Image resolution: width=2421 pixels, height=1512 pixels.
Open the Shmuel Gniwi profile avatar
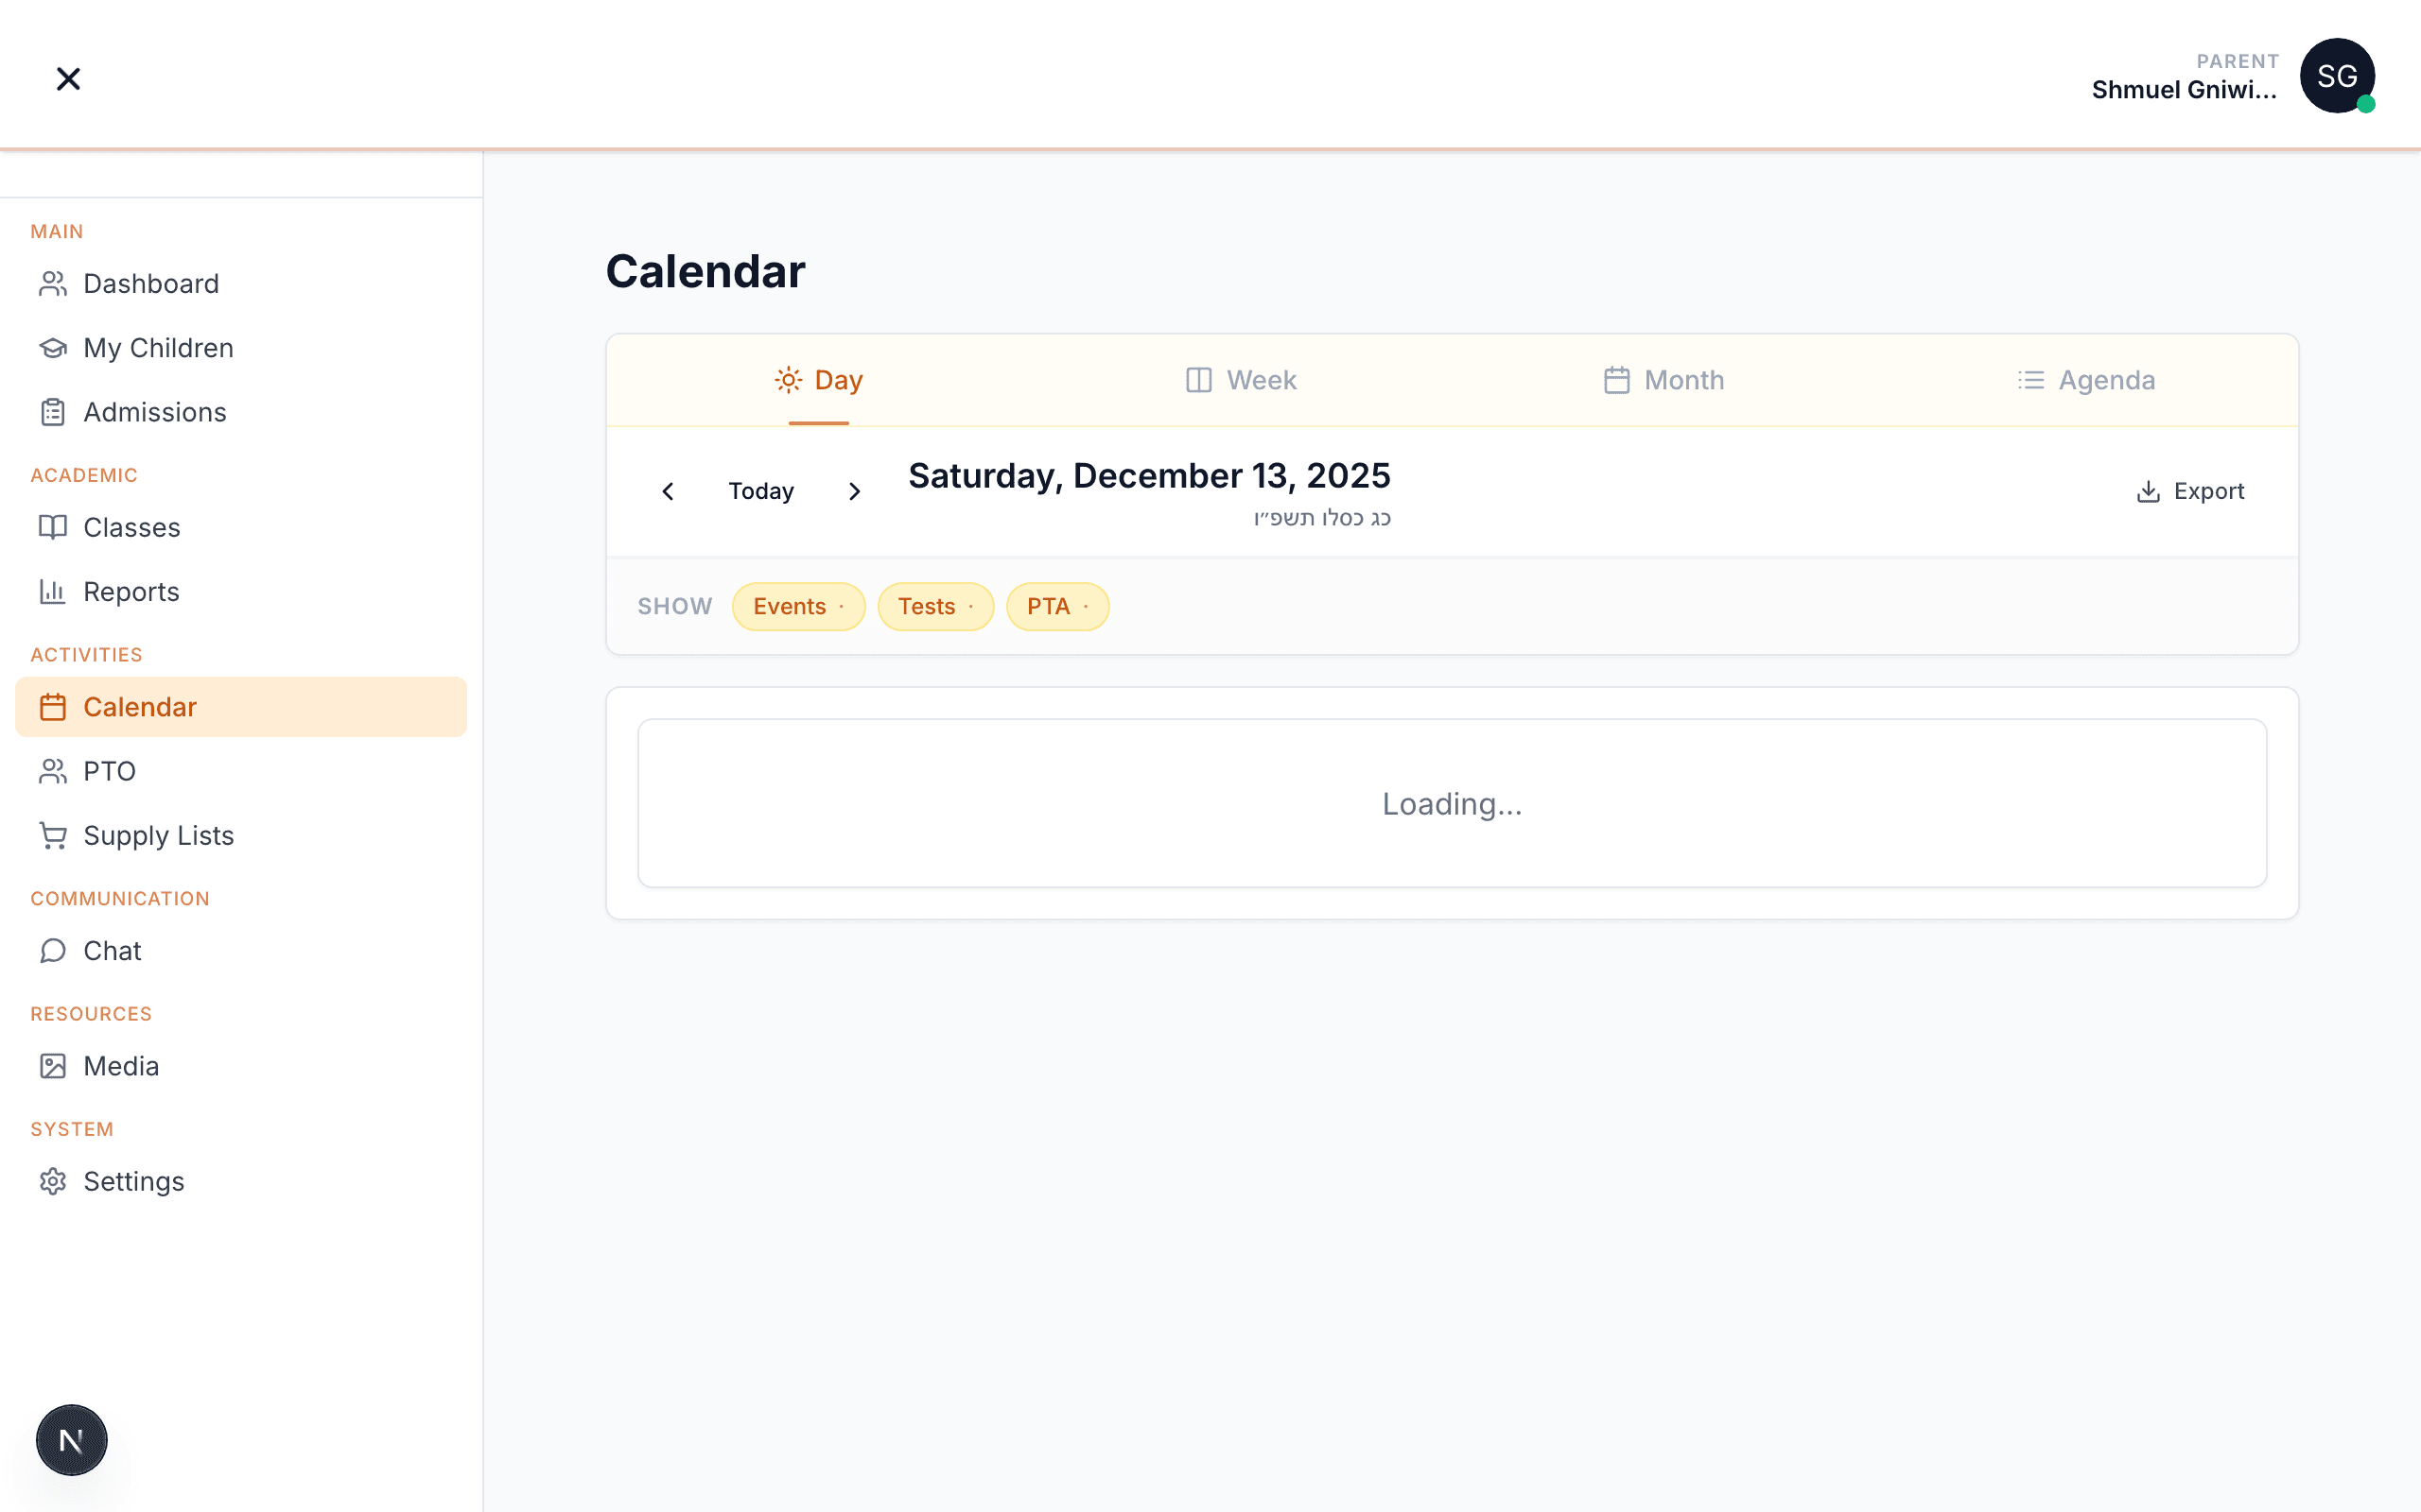click(x=2338, y=76)
